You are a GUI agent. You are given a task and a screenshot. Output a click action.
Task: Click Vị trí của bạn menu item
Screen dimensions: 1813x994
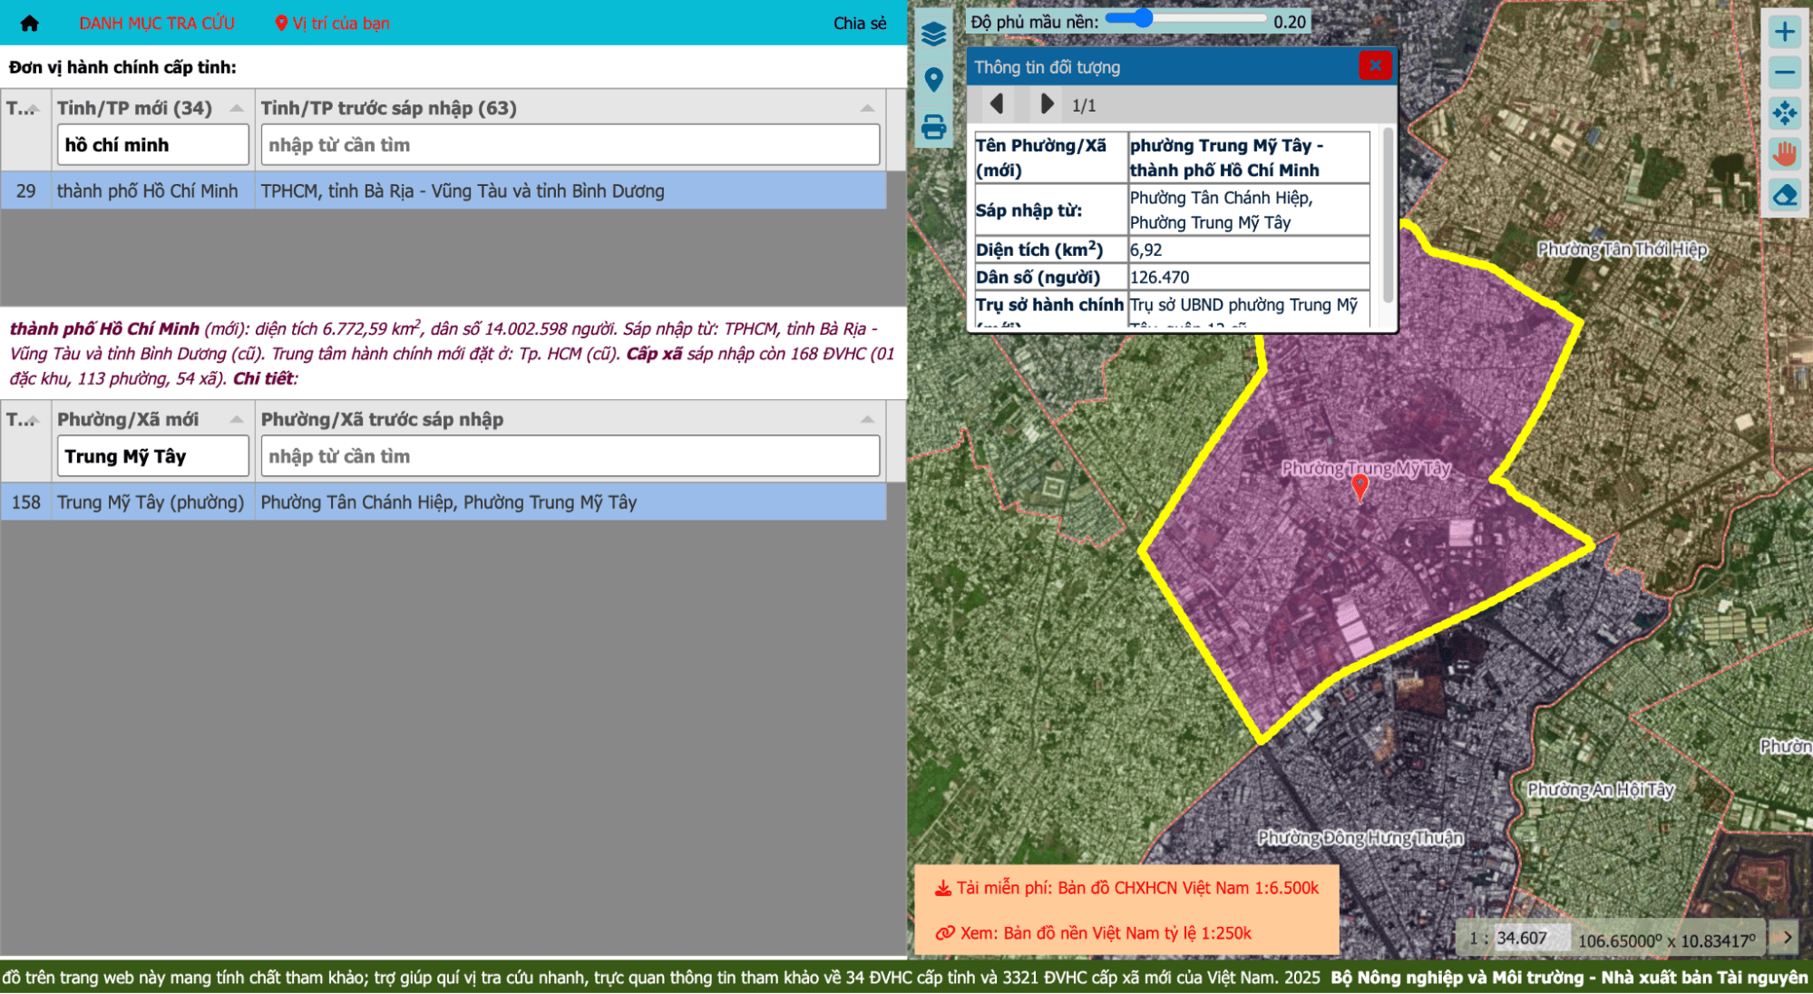pyautogui.click(x=333, y=24)
